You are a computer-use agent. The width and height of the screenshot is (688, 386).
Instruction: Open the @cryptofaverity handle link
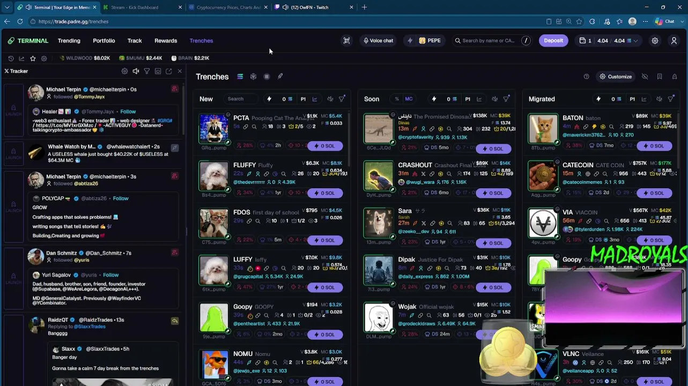pos(416,137)
